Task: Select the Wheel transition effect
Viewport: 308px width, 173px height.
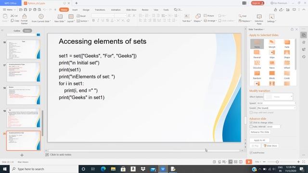Action: coord(287,64)
